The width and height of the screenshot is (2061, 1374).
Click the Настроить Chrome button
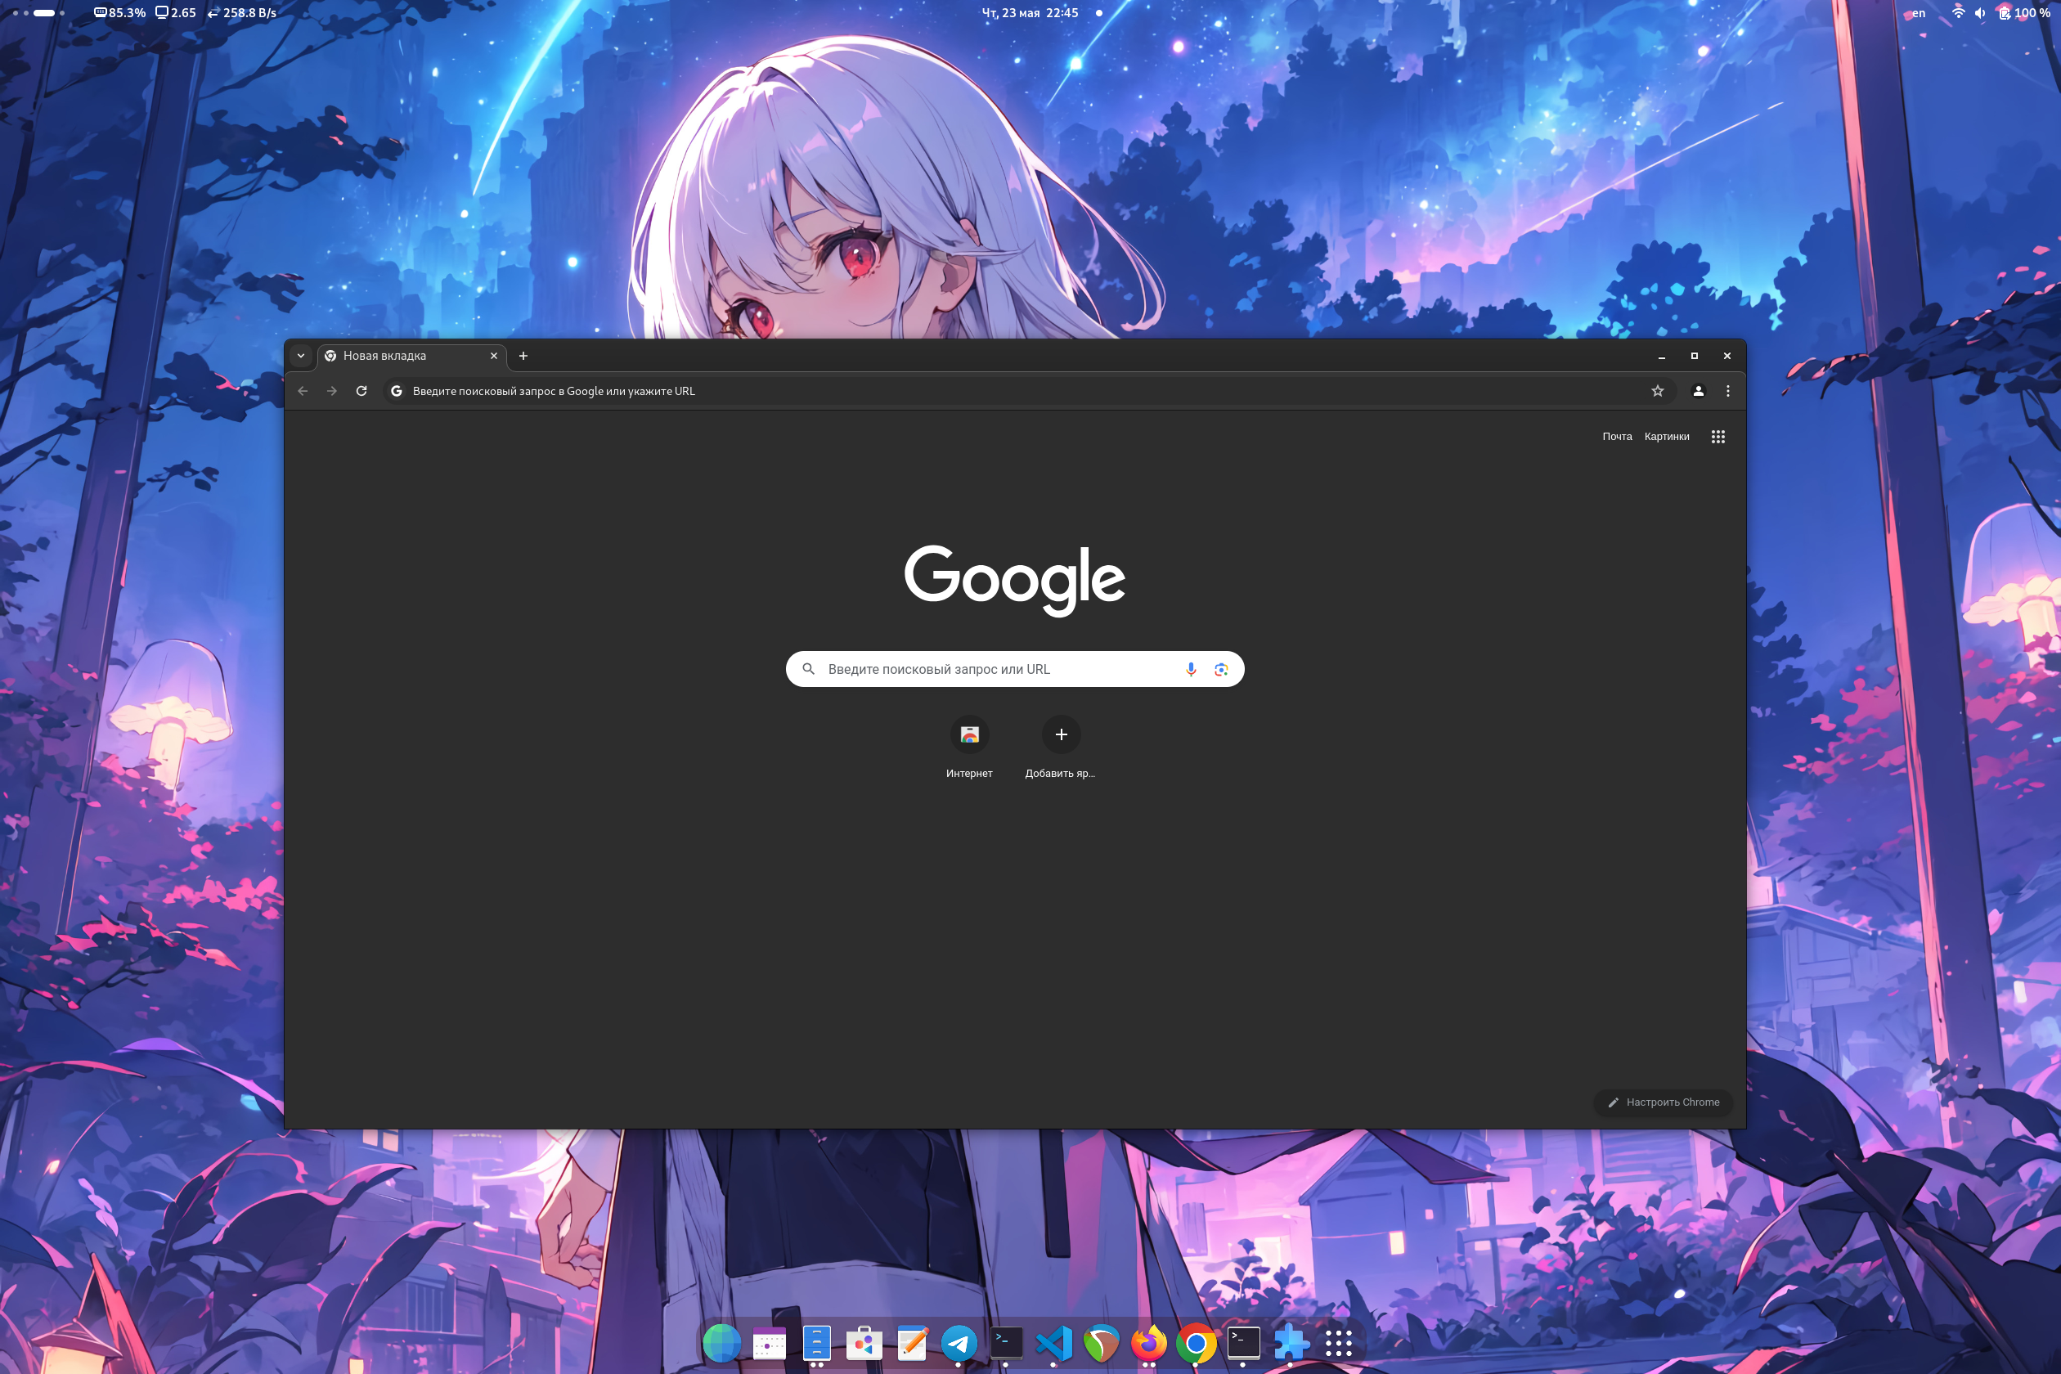(x=1664, y=1102)
